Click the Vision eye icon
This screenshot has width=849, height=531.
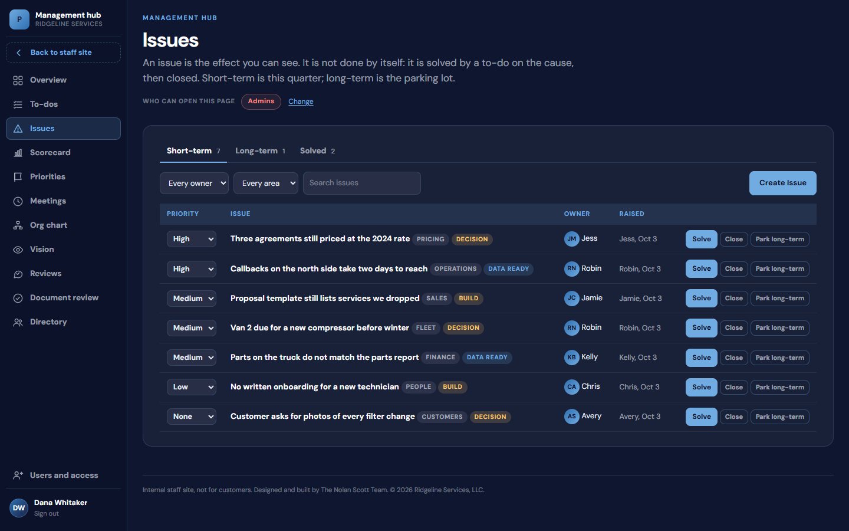18,250
